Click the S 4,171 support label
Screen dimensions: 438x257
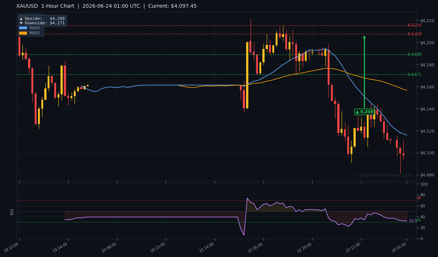(x=414, y=74)
